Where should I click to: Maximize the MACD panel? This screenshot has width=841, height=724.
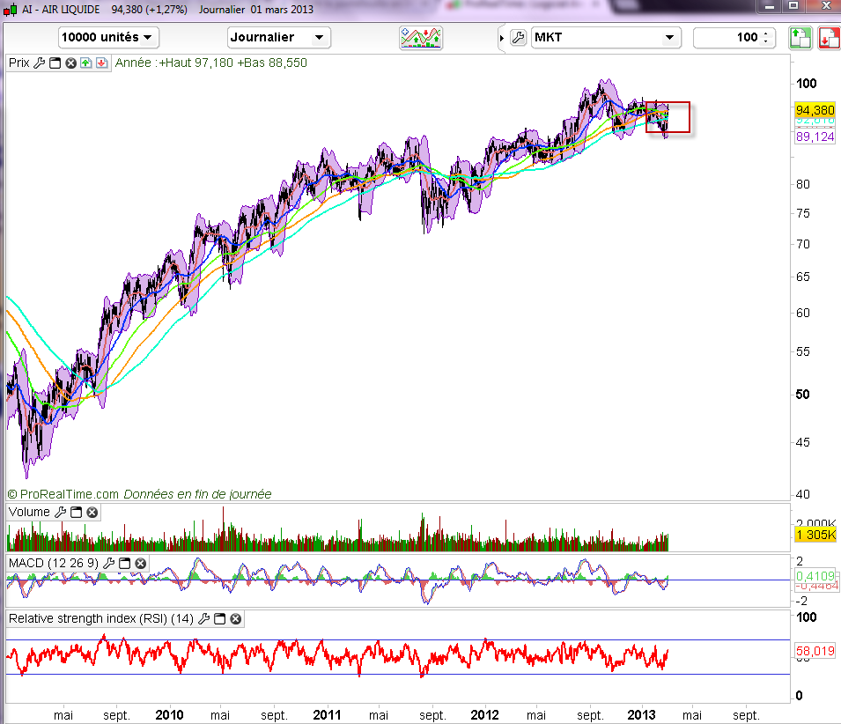tap(124, 563)
